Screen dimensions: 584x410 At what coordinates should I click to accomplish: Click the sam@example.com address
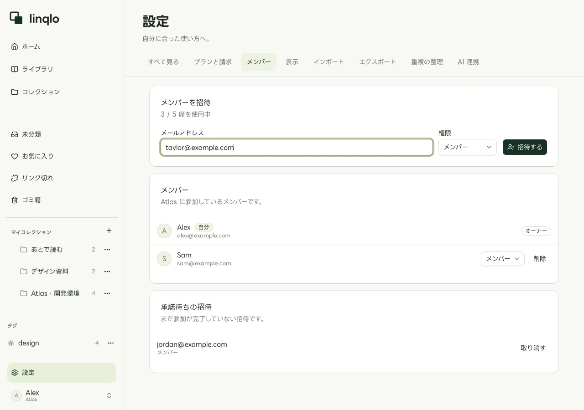point(204,263)
